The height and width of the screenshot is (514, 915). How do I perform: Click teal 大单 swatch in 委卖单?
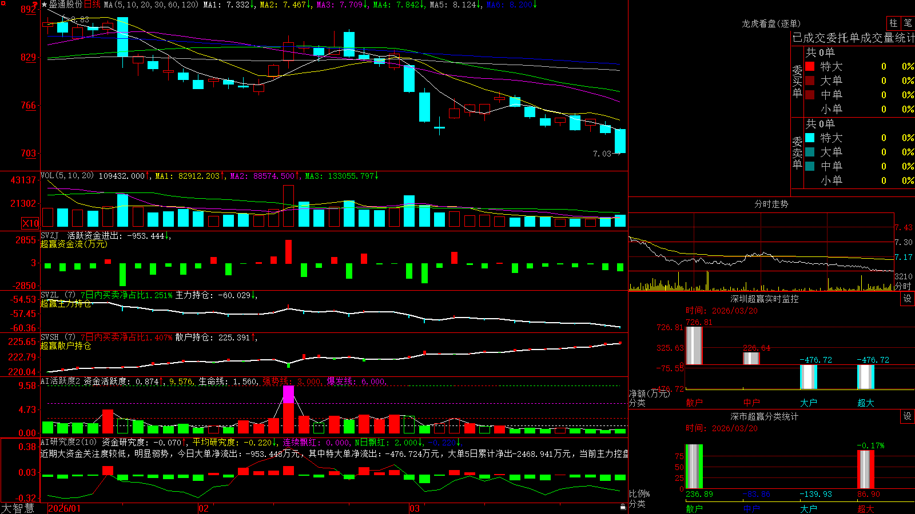(810, 152)
